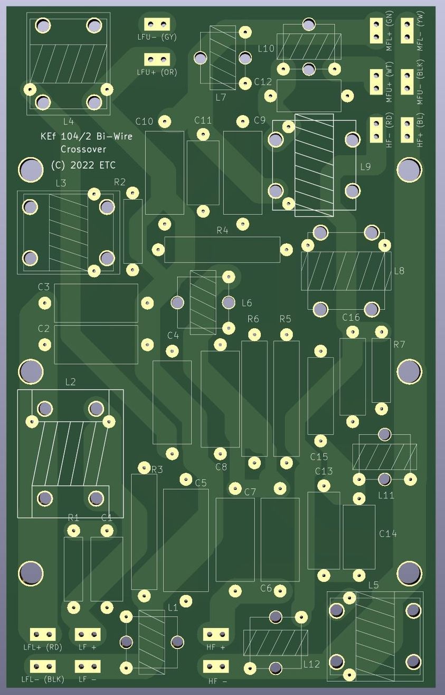445x695 pixels.
Task: Click the 'HF -' label at board bottom
Action: [217, 681]
